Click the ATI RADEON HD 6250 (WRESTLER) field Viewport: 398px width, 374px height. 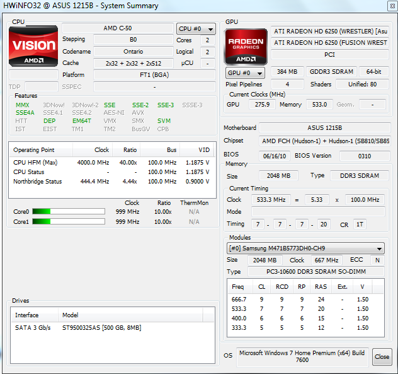click(x=330, y=32)
